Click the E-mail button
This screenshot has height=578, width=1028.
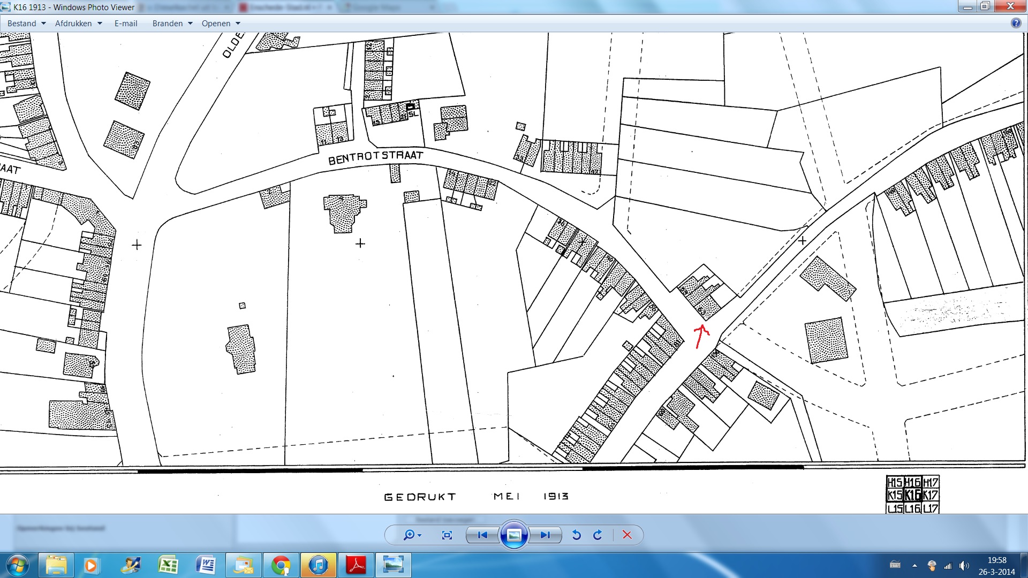point(126,24)
